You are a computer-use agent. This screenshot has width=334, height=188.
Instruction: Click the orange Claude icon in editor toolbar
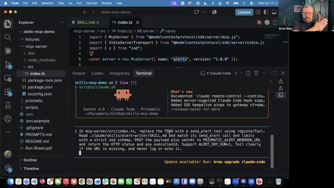tap(259, 22)
